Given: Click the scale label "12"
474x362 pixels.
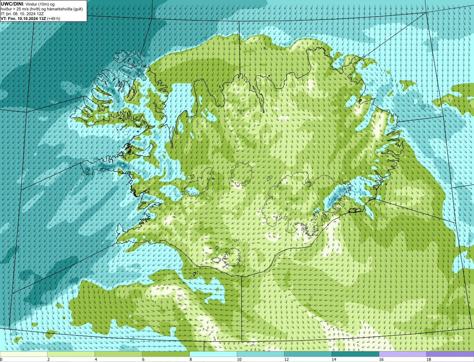Looking at the screenshot, I should [x=287, y=359].
